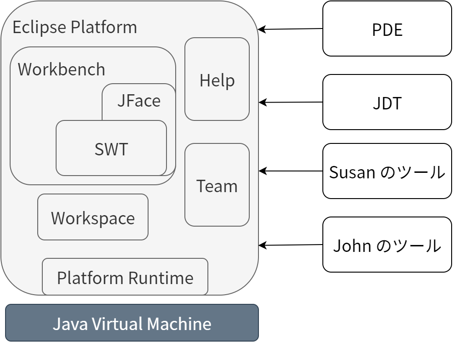Click the Help component box
453x342 pixels.
[x=217, y=80]
